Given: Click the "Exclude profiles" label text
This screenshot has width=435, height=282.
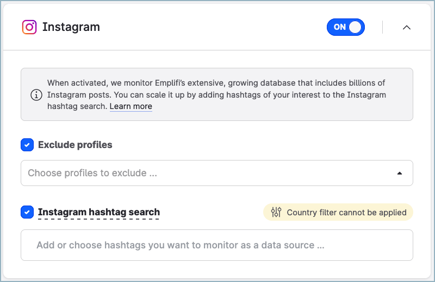Looking at the screenshot, I should [75, 145].
